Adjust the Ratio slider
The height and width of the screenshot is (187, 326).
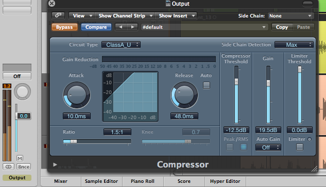click(97, 141)
